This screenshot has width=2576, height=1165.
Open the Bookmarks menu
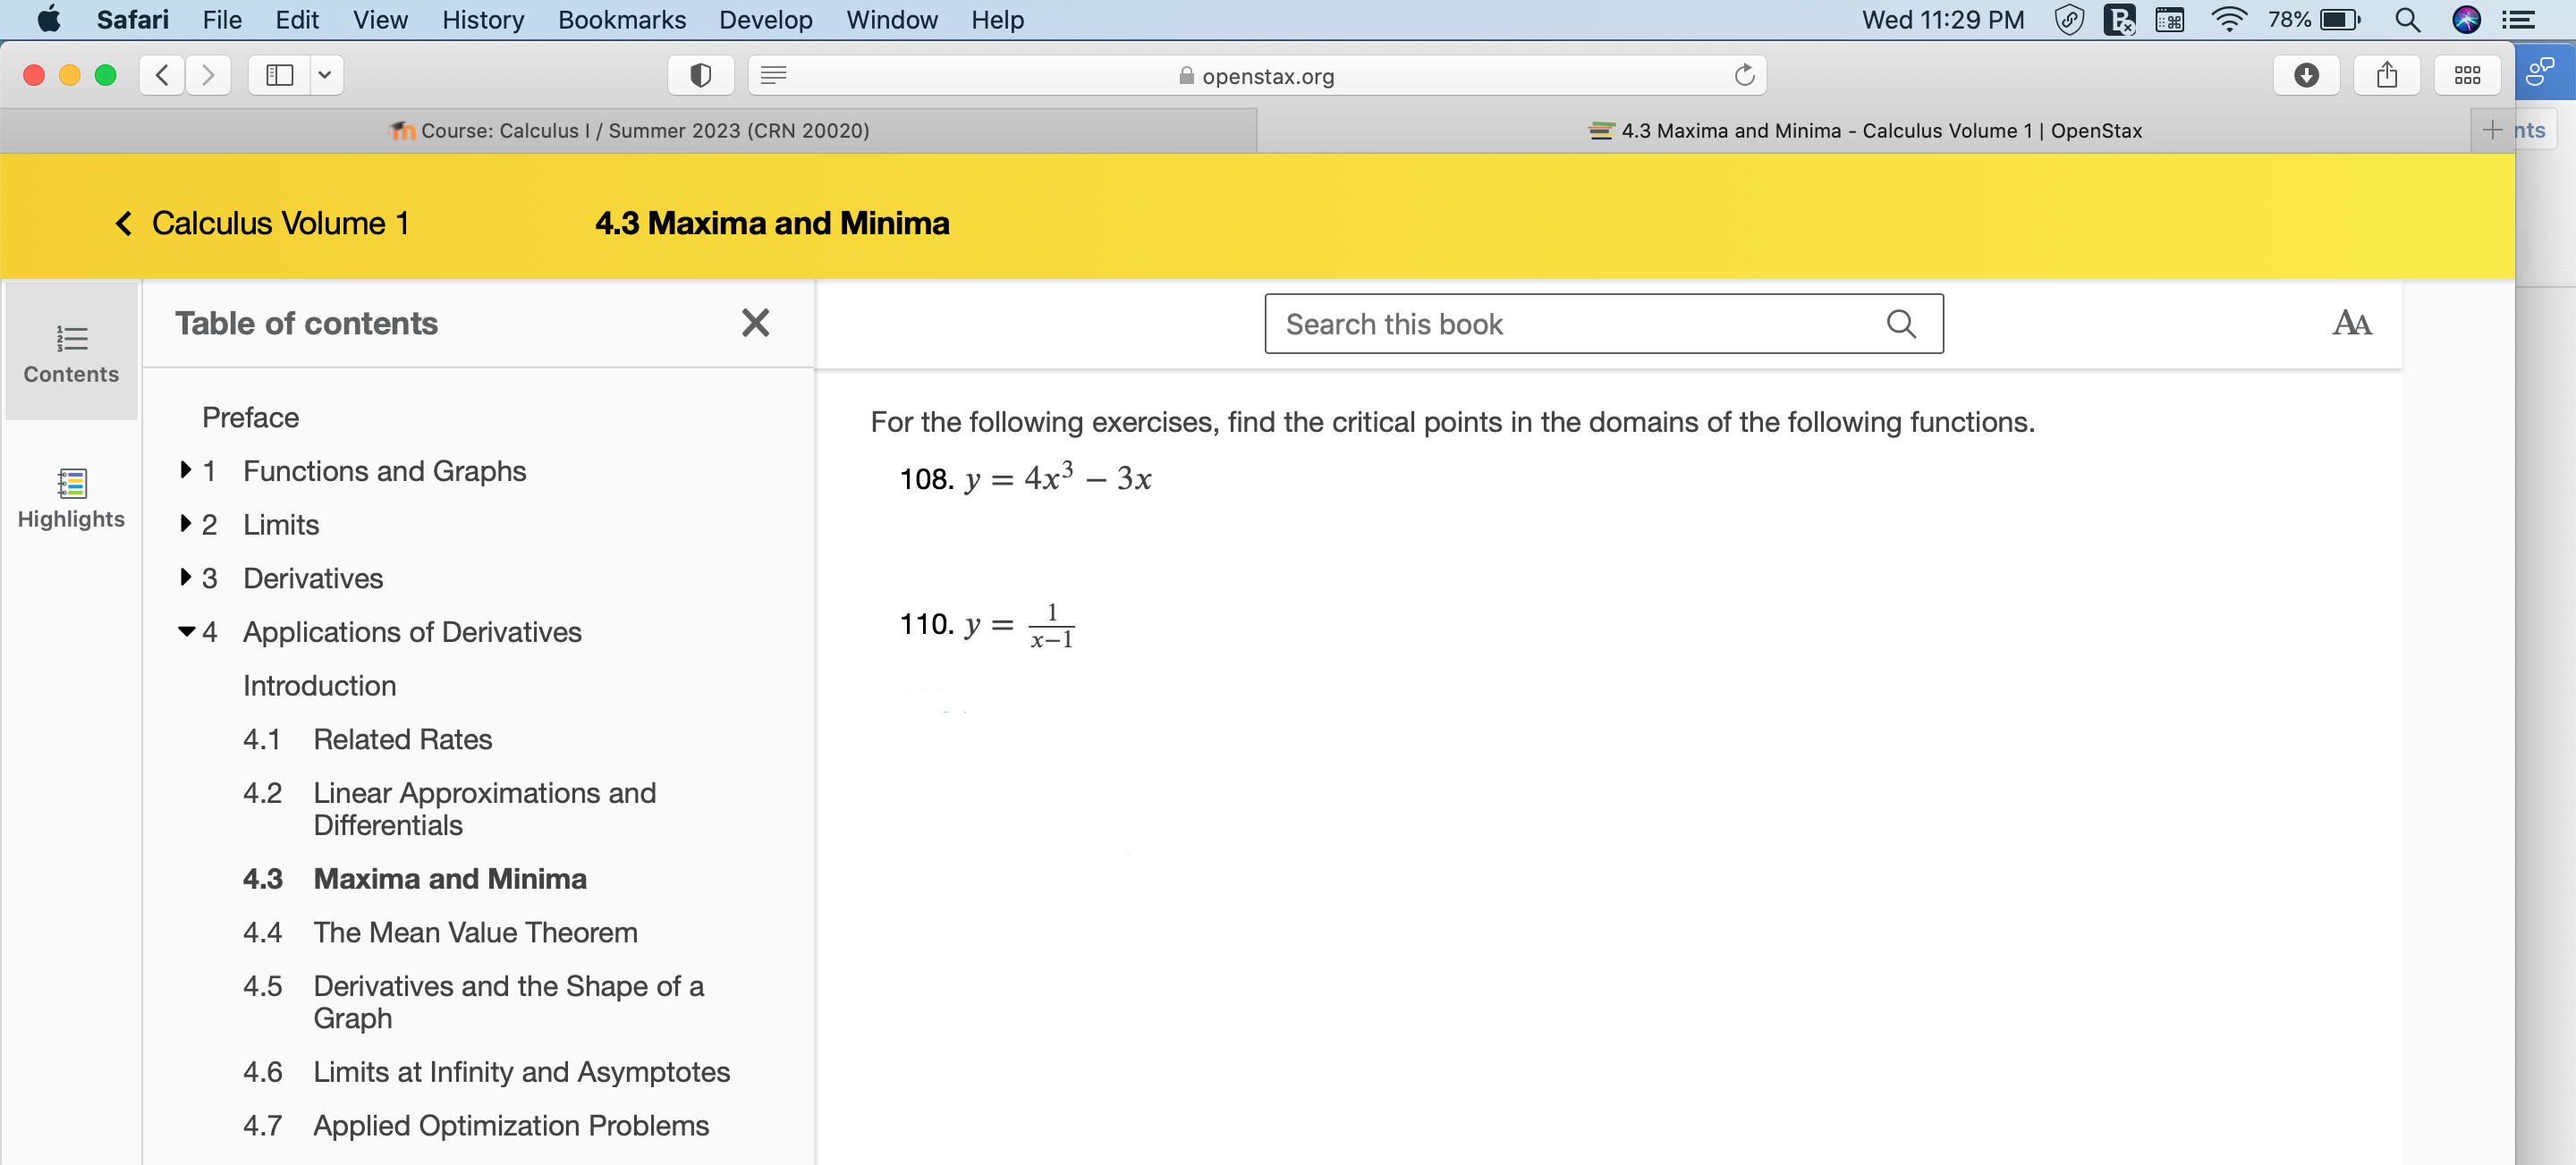click(621, 20)
